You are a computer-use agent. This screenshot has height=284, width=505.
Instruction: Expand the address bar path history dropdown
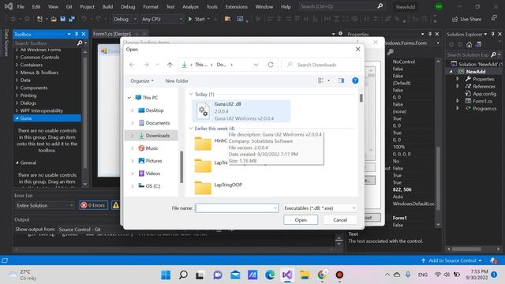pyautogui.click(x=256, y=65)
